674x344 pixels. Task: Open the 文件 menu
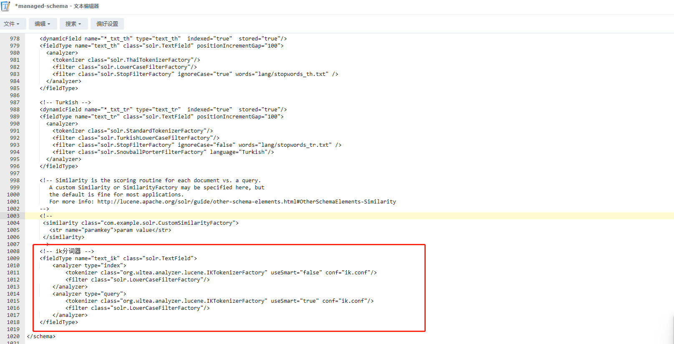coord(13,24)
